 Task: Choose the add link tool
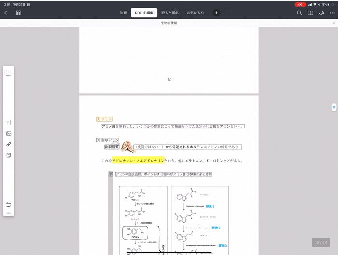tap(9, 144)
